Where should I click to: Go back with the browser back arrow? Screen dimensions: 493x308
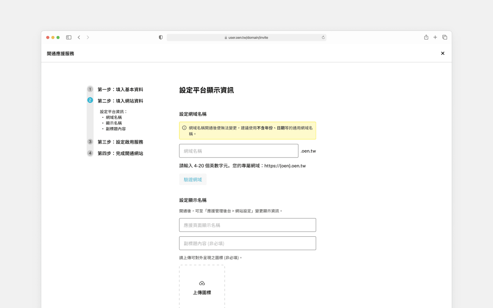pyautogui.click(x=79, y=37)
